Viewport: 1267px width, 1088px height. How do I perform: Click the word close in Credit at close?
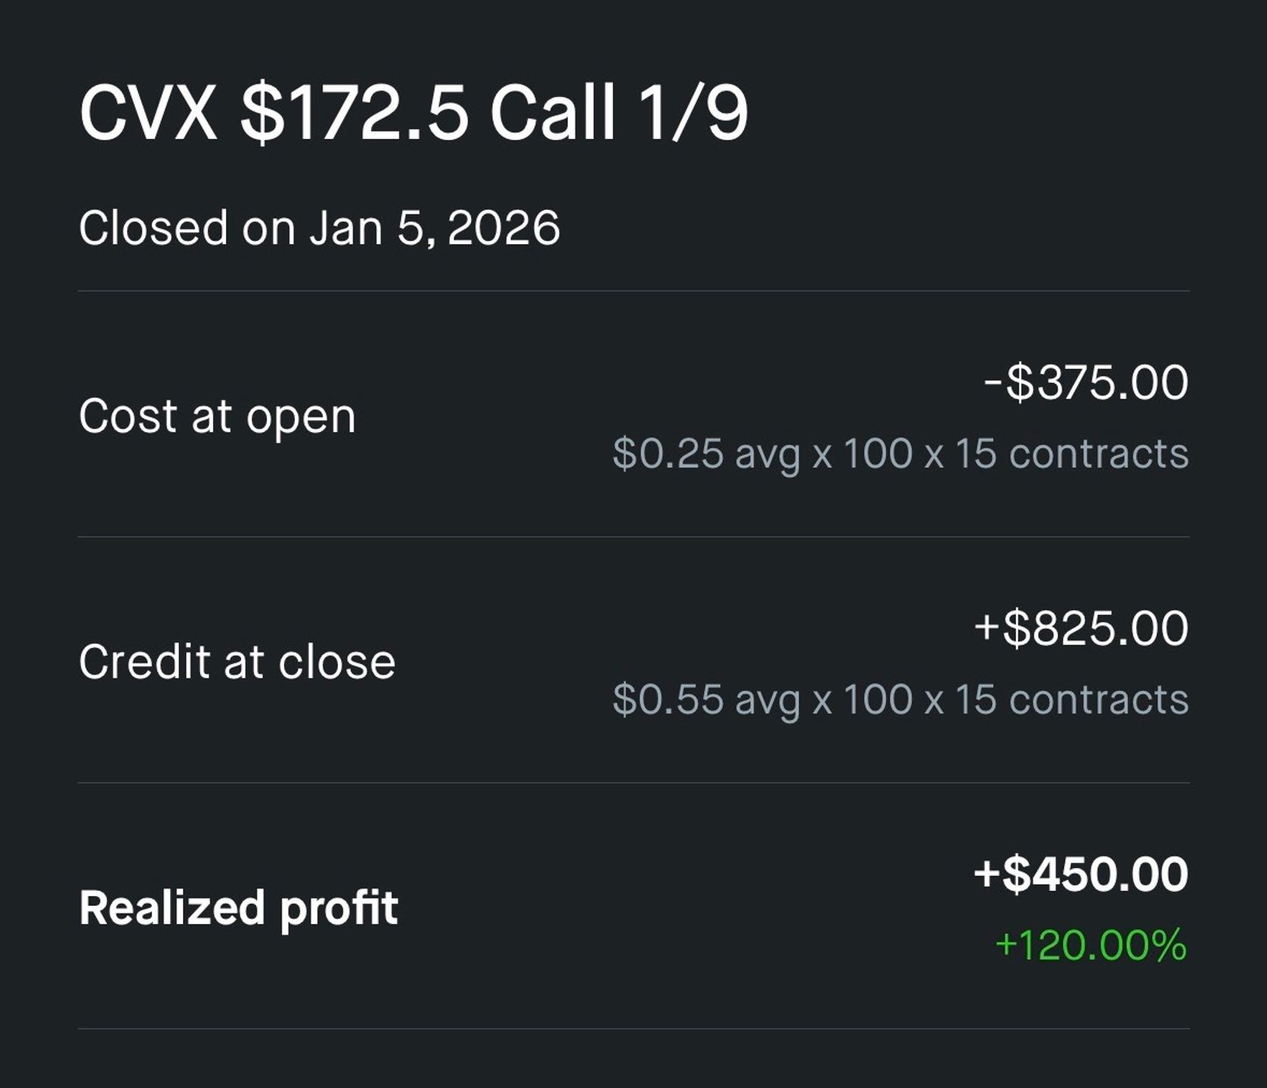pos(337,661)
